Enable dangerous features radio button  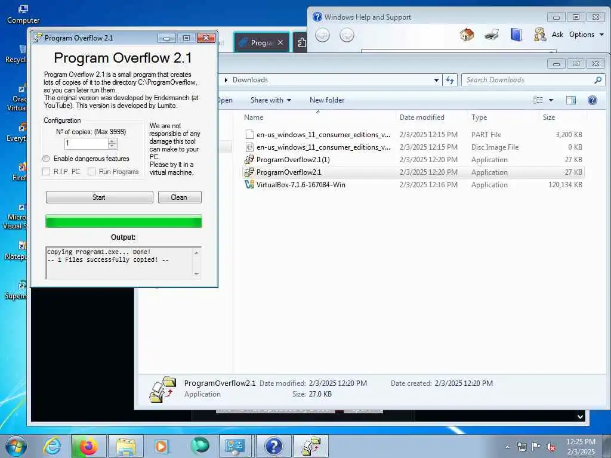tap(47, 159)
